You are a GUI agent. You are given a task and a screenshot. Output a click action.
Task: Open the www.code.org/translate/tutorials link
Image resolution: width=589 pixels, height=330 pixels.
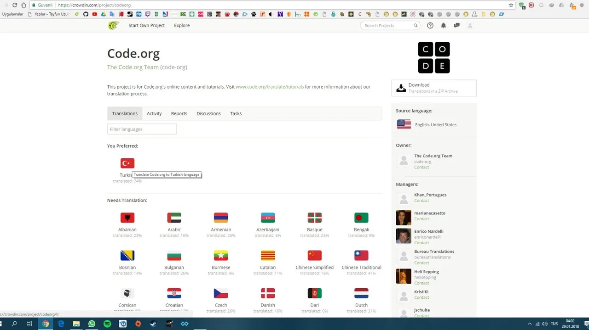point(270,87)
